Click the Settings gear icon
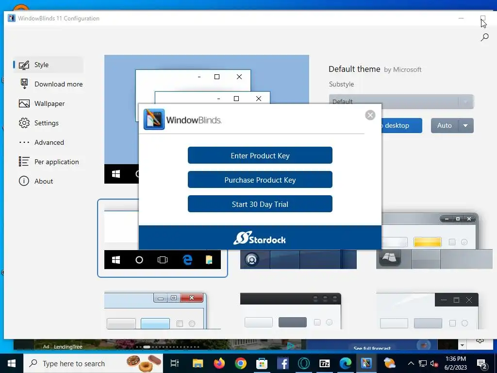The image size is (497, 373). point(24,123)
